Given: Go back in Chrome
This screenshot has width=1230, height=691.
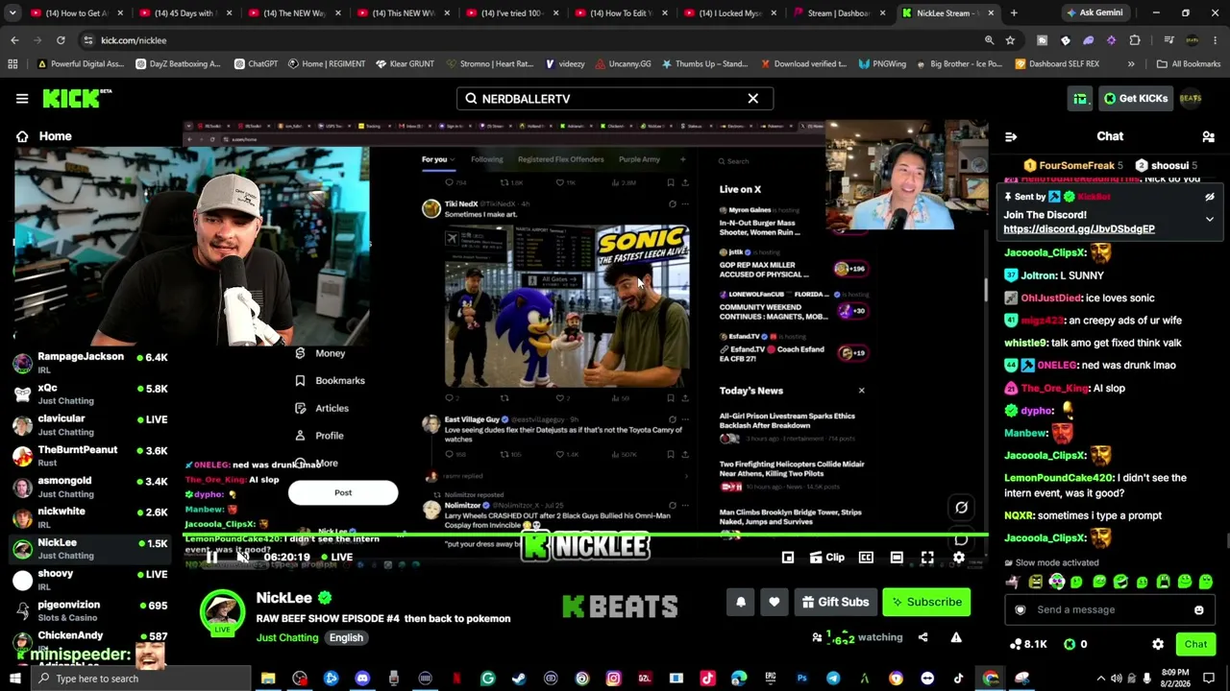Looking at the screenshot, I should point(14,40).
